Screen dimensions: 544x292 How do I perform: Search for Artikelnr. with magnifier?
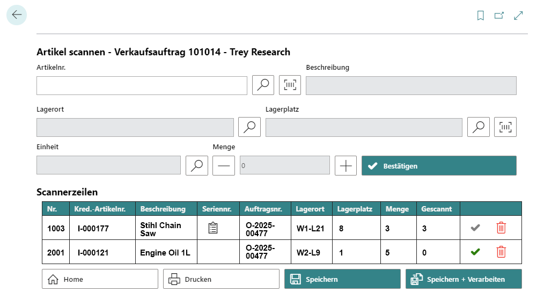coord(263,85)
